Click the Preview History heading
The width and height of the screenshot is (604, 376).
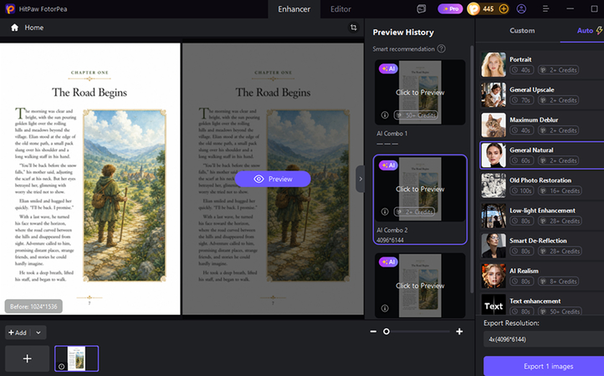click(x=403, y=33)
